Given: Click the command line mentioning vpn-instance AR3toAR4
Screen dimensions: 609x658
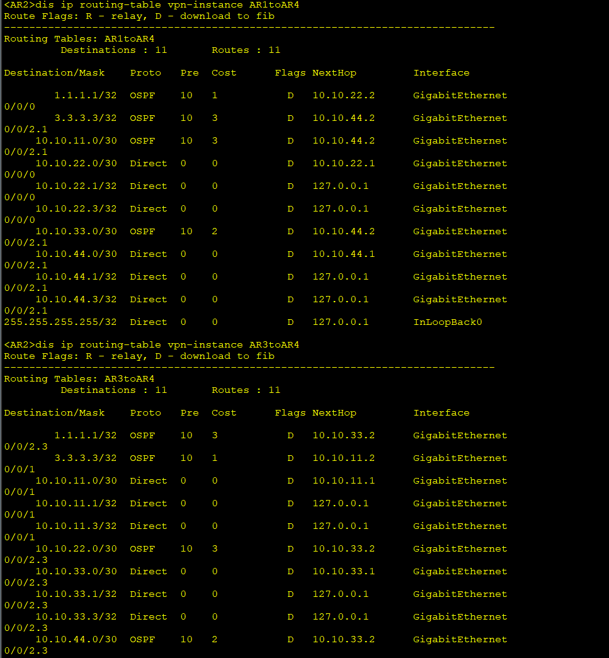Looking at the screenshot, I should pos(152,345).
